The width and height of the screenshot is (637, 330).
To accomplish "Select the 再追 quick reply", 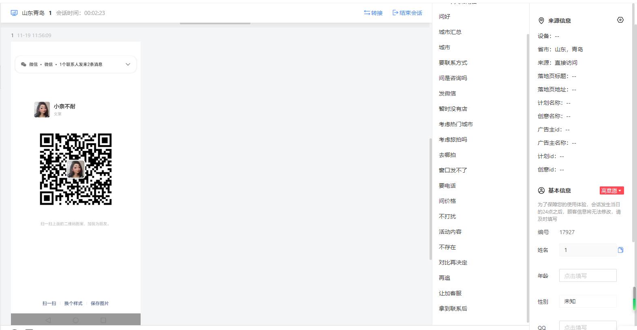I will [x=445, y=278].
